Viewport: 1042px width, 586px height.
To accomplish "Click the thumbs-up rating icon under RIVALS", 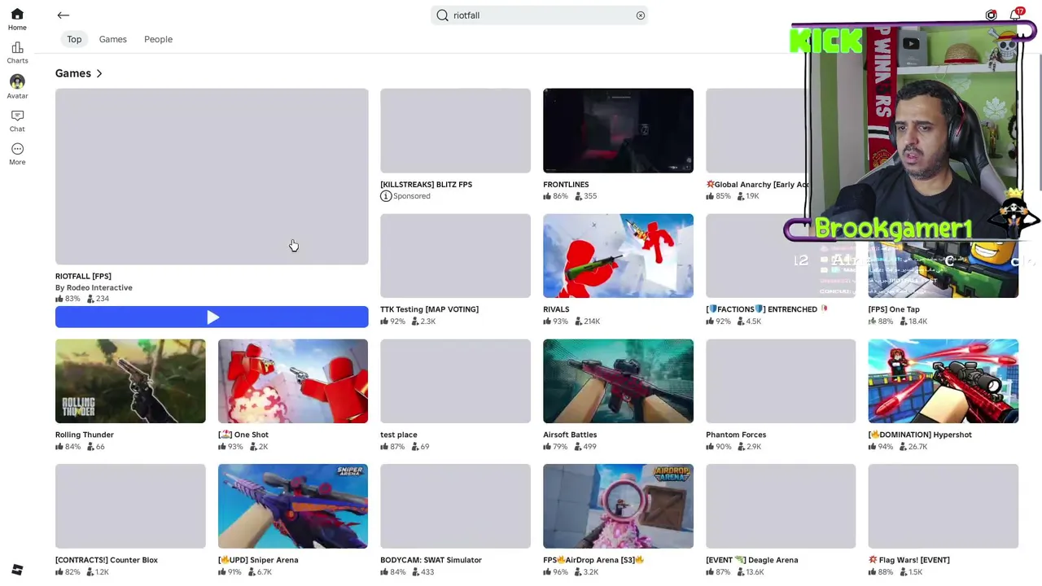I will pos(547,321).
